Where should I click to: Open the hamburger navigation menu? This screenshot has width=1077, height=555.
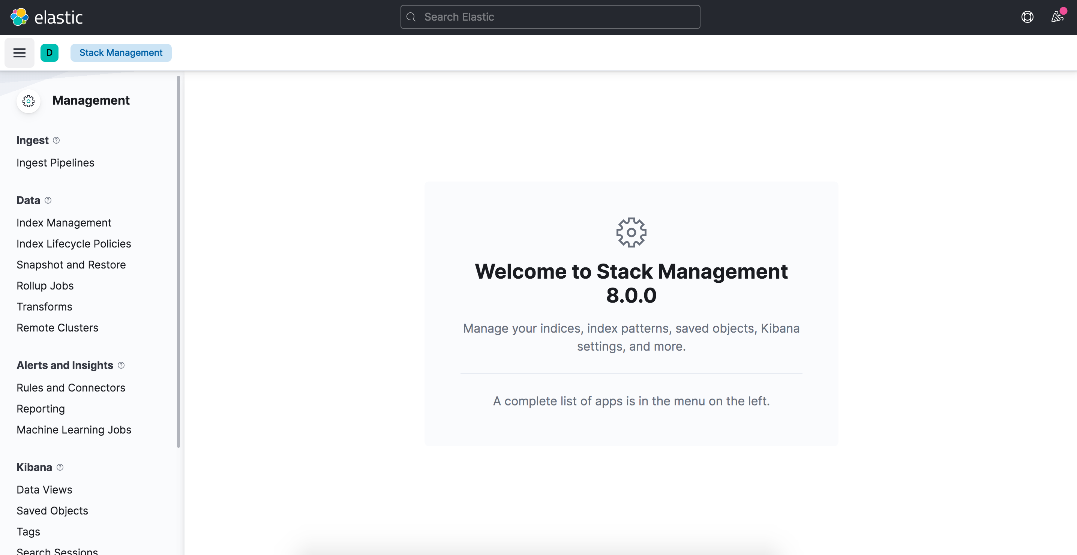point(19,53)
